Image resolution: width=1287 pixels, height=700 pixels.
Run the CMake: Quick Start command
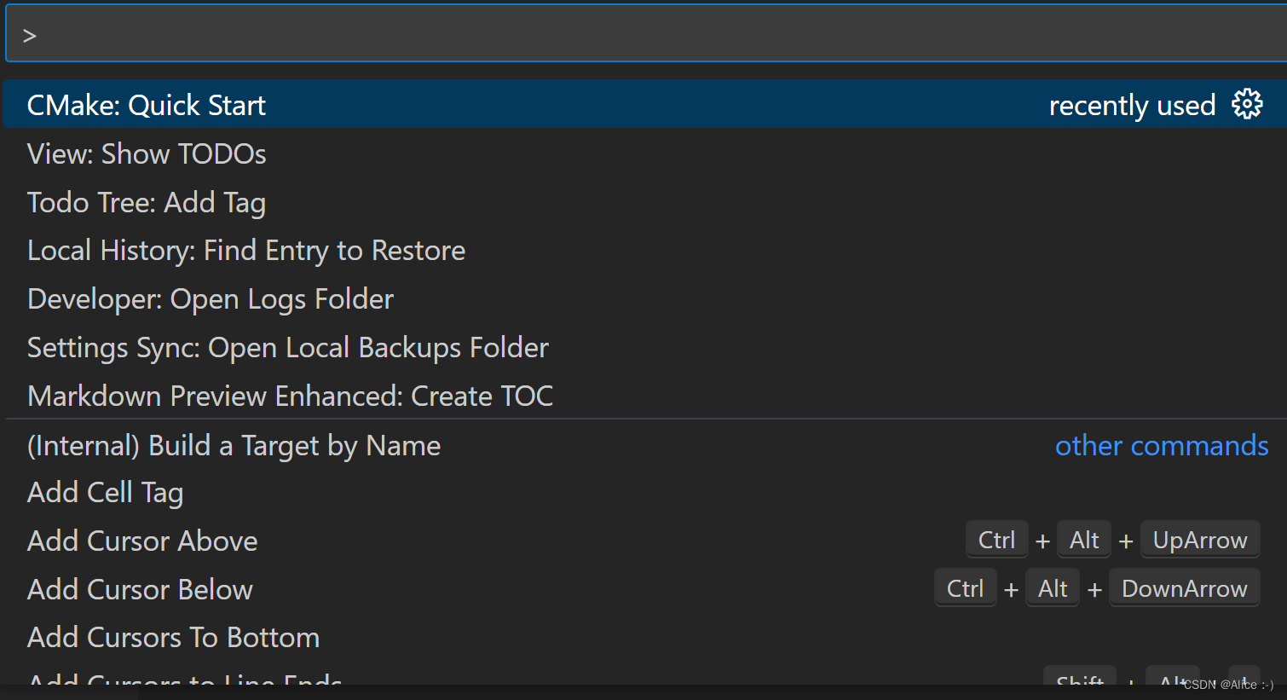pyautogui.click(x=147, y=105)
